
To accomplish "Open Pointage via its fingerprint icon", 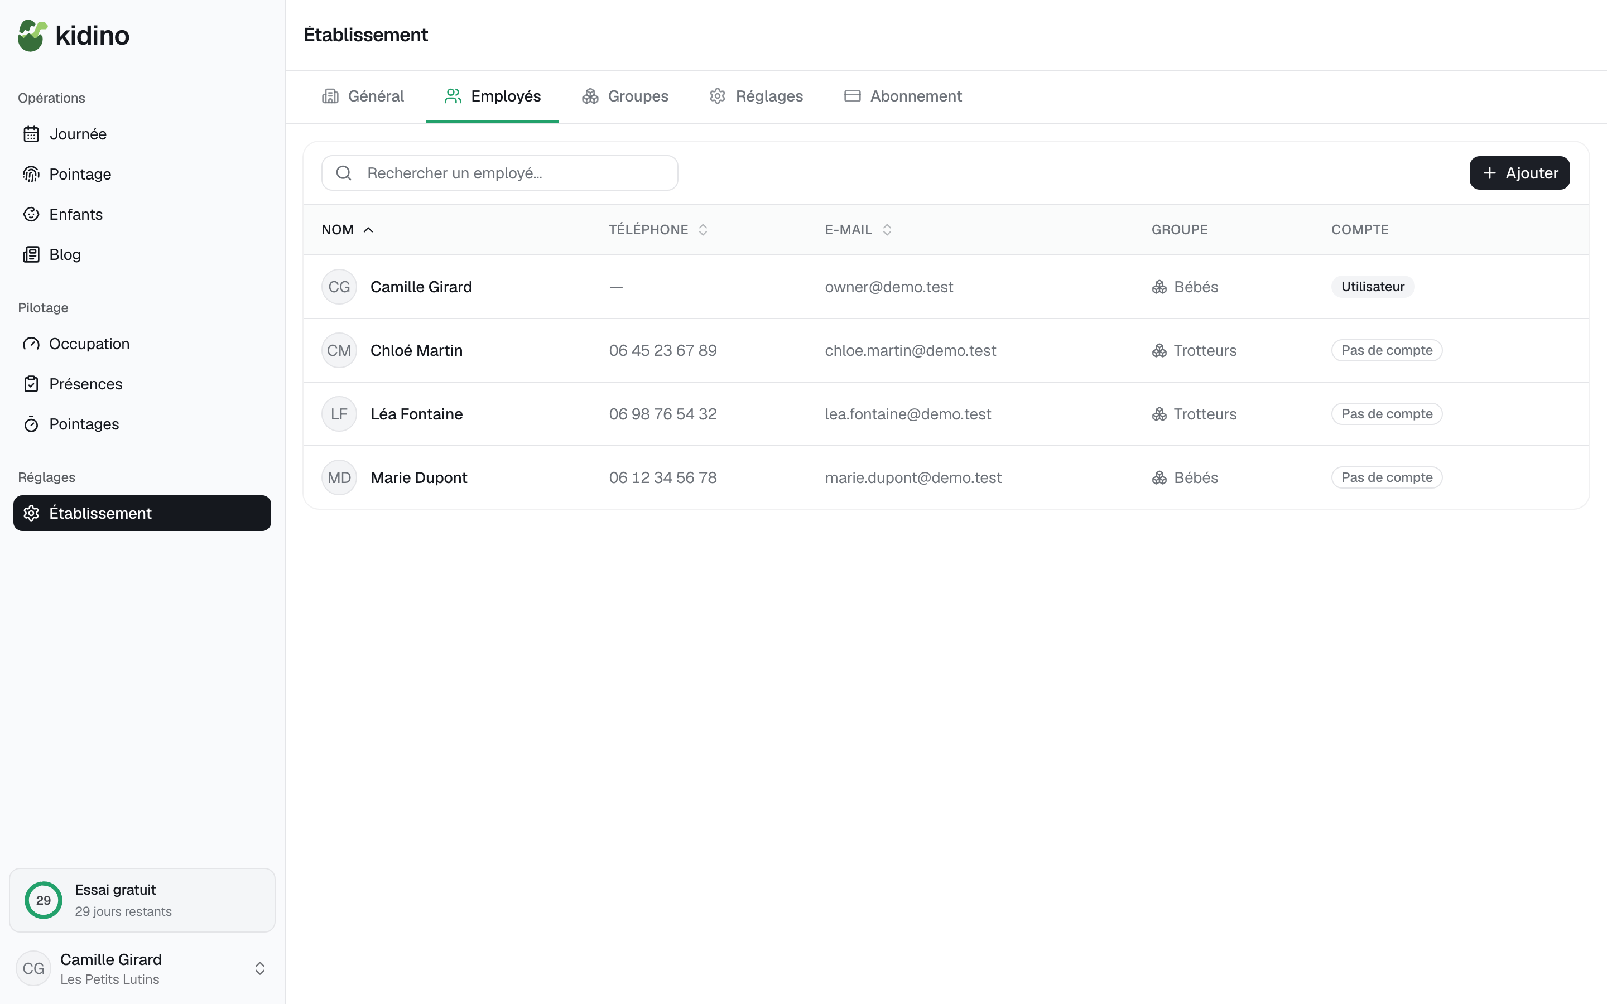I will pyautogui.click(x=31, y=174).
